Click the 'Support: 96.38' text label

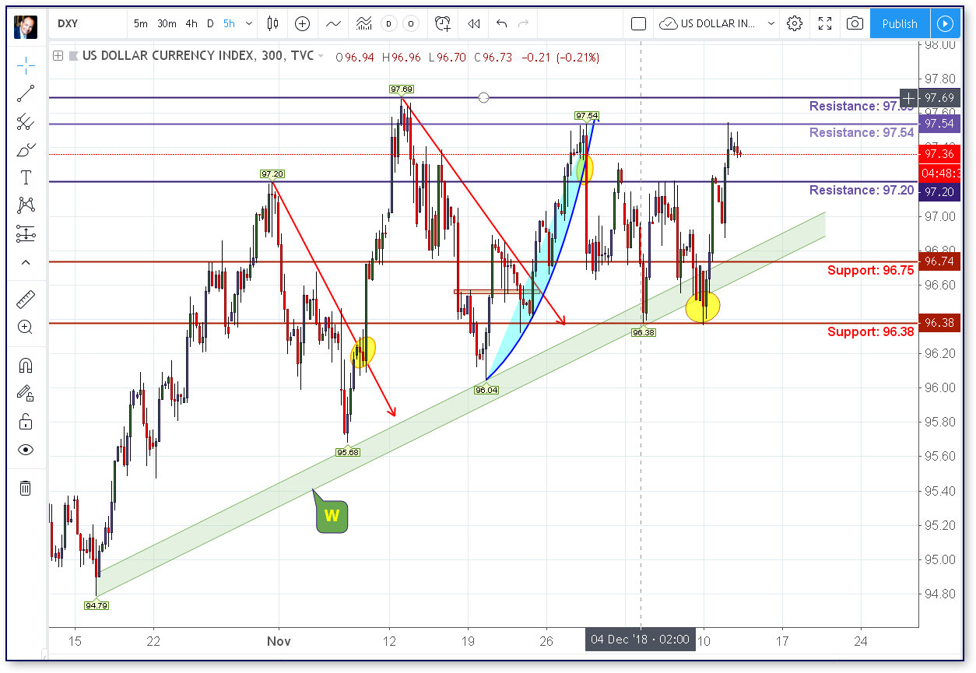click(x=870, y=332)
